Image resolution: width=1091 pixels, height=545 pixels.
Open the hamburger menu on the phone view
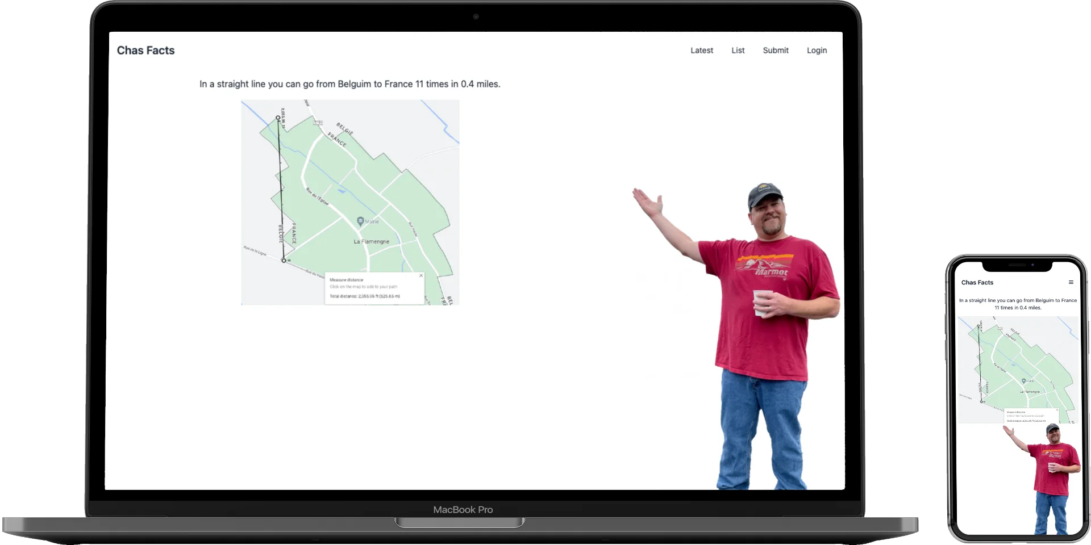1072,282
